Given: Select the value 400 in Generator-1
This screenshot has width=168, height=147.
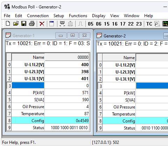Looking at the screenshot, I should click(67, 64).
